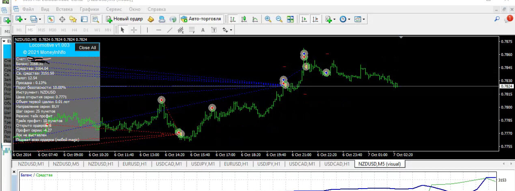515x191 pixels.
Task: Select the H1 timeframe
Action: [64, 30]
